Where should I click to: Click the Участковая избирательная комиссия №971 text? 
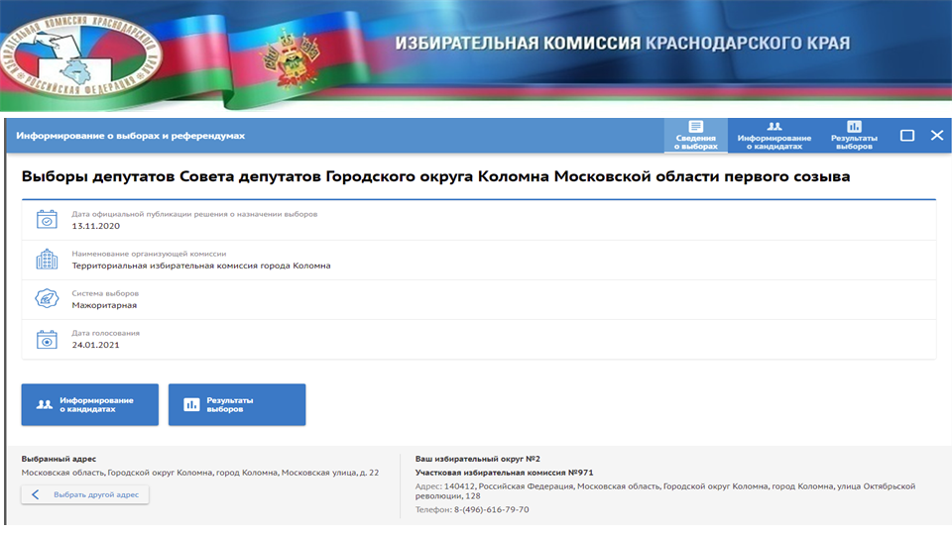tap(504, 473)
